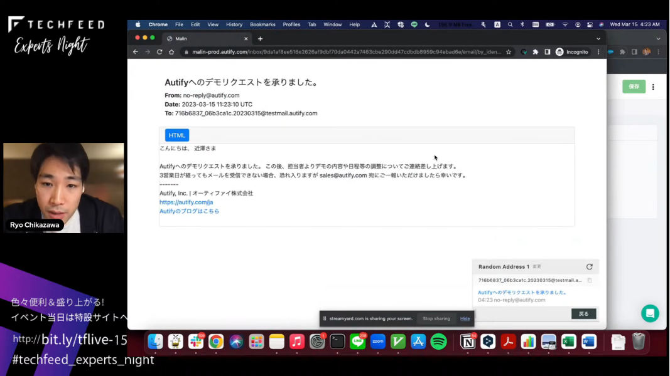Click the green 保存 button in background window

634,86
